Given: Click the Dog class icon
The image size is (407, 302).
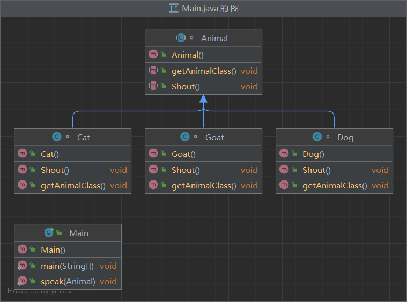Looking at the screenshot, I should pyautogui.click(x=317, y=137).
